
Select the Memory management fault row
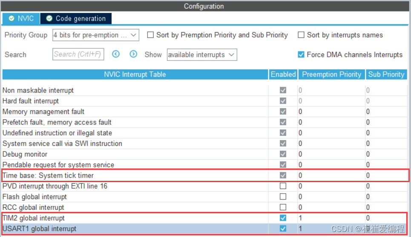point(204,111)
